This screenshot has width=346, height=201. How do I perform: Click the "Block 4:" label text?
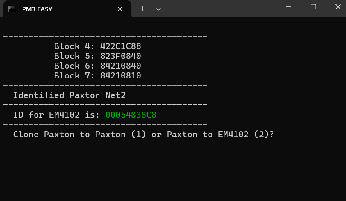pos(74,46)
